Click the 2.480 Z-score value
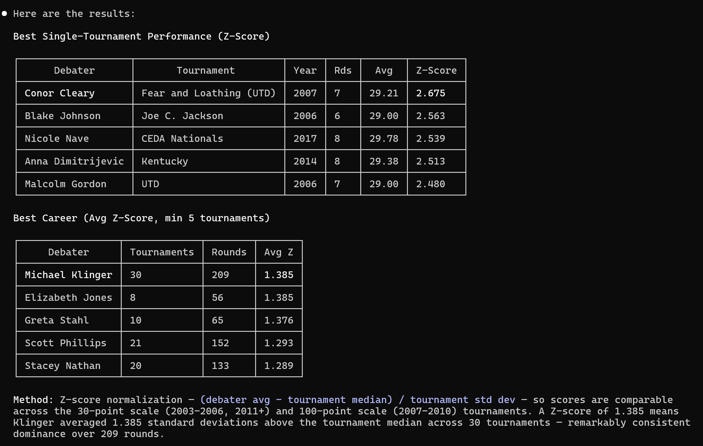 (x=430, y=184)
